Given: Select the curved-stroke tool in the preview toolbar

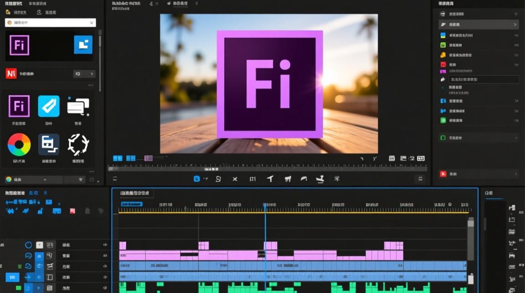Looking at the screenshot, I should (x=304, y=179).
